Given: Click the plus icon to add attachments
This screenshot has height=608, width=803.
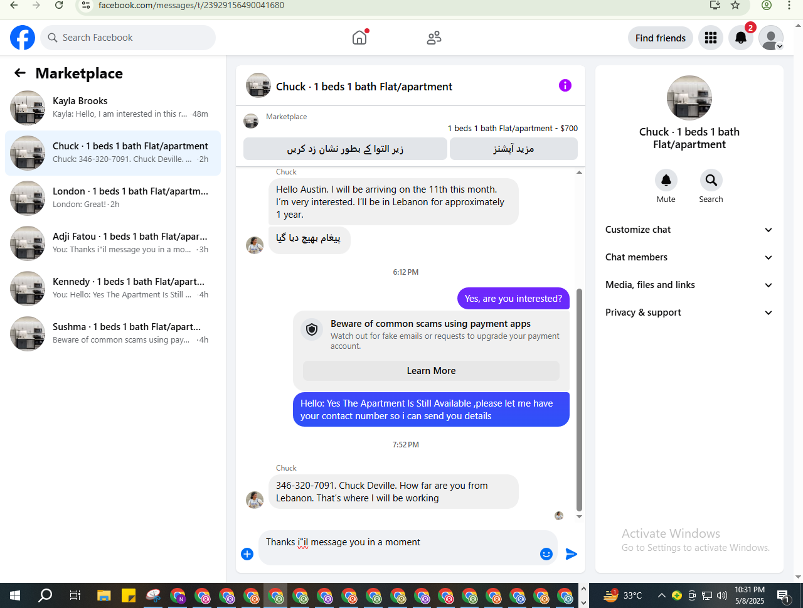Looking at the screenshot, I should (247, 554).
